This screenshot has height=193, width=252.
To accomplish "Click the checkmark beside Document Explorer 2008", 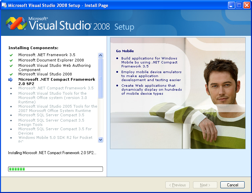I will tap(11, 60).
